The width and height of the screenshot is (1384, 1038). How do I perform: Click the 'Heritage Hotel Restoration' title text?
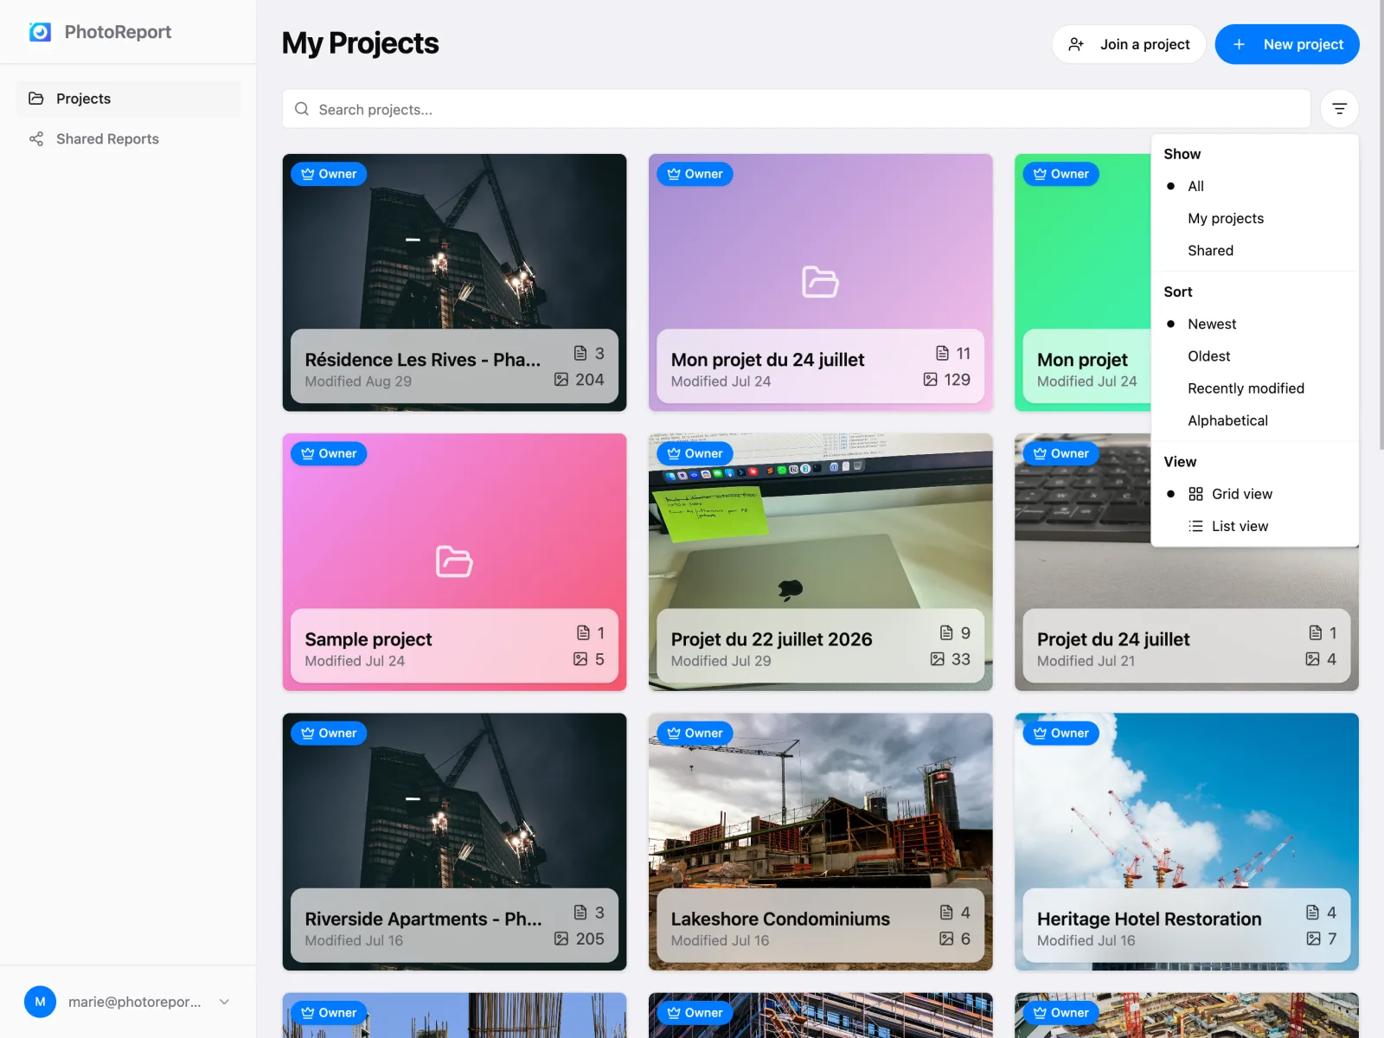click(x=1150, y=919)
